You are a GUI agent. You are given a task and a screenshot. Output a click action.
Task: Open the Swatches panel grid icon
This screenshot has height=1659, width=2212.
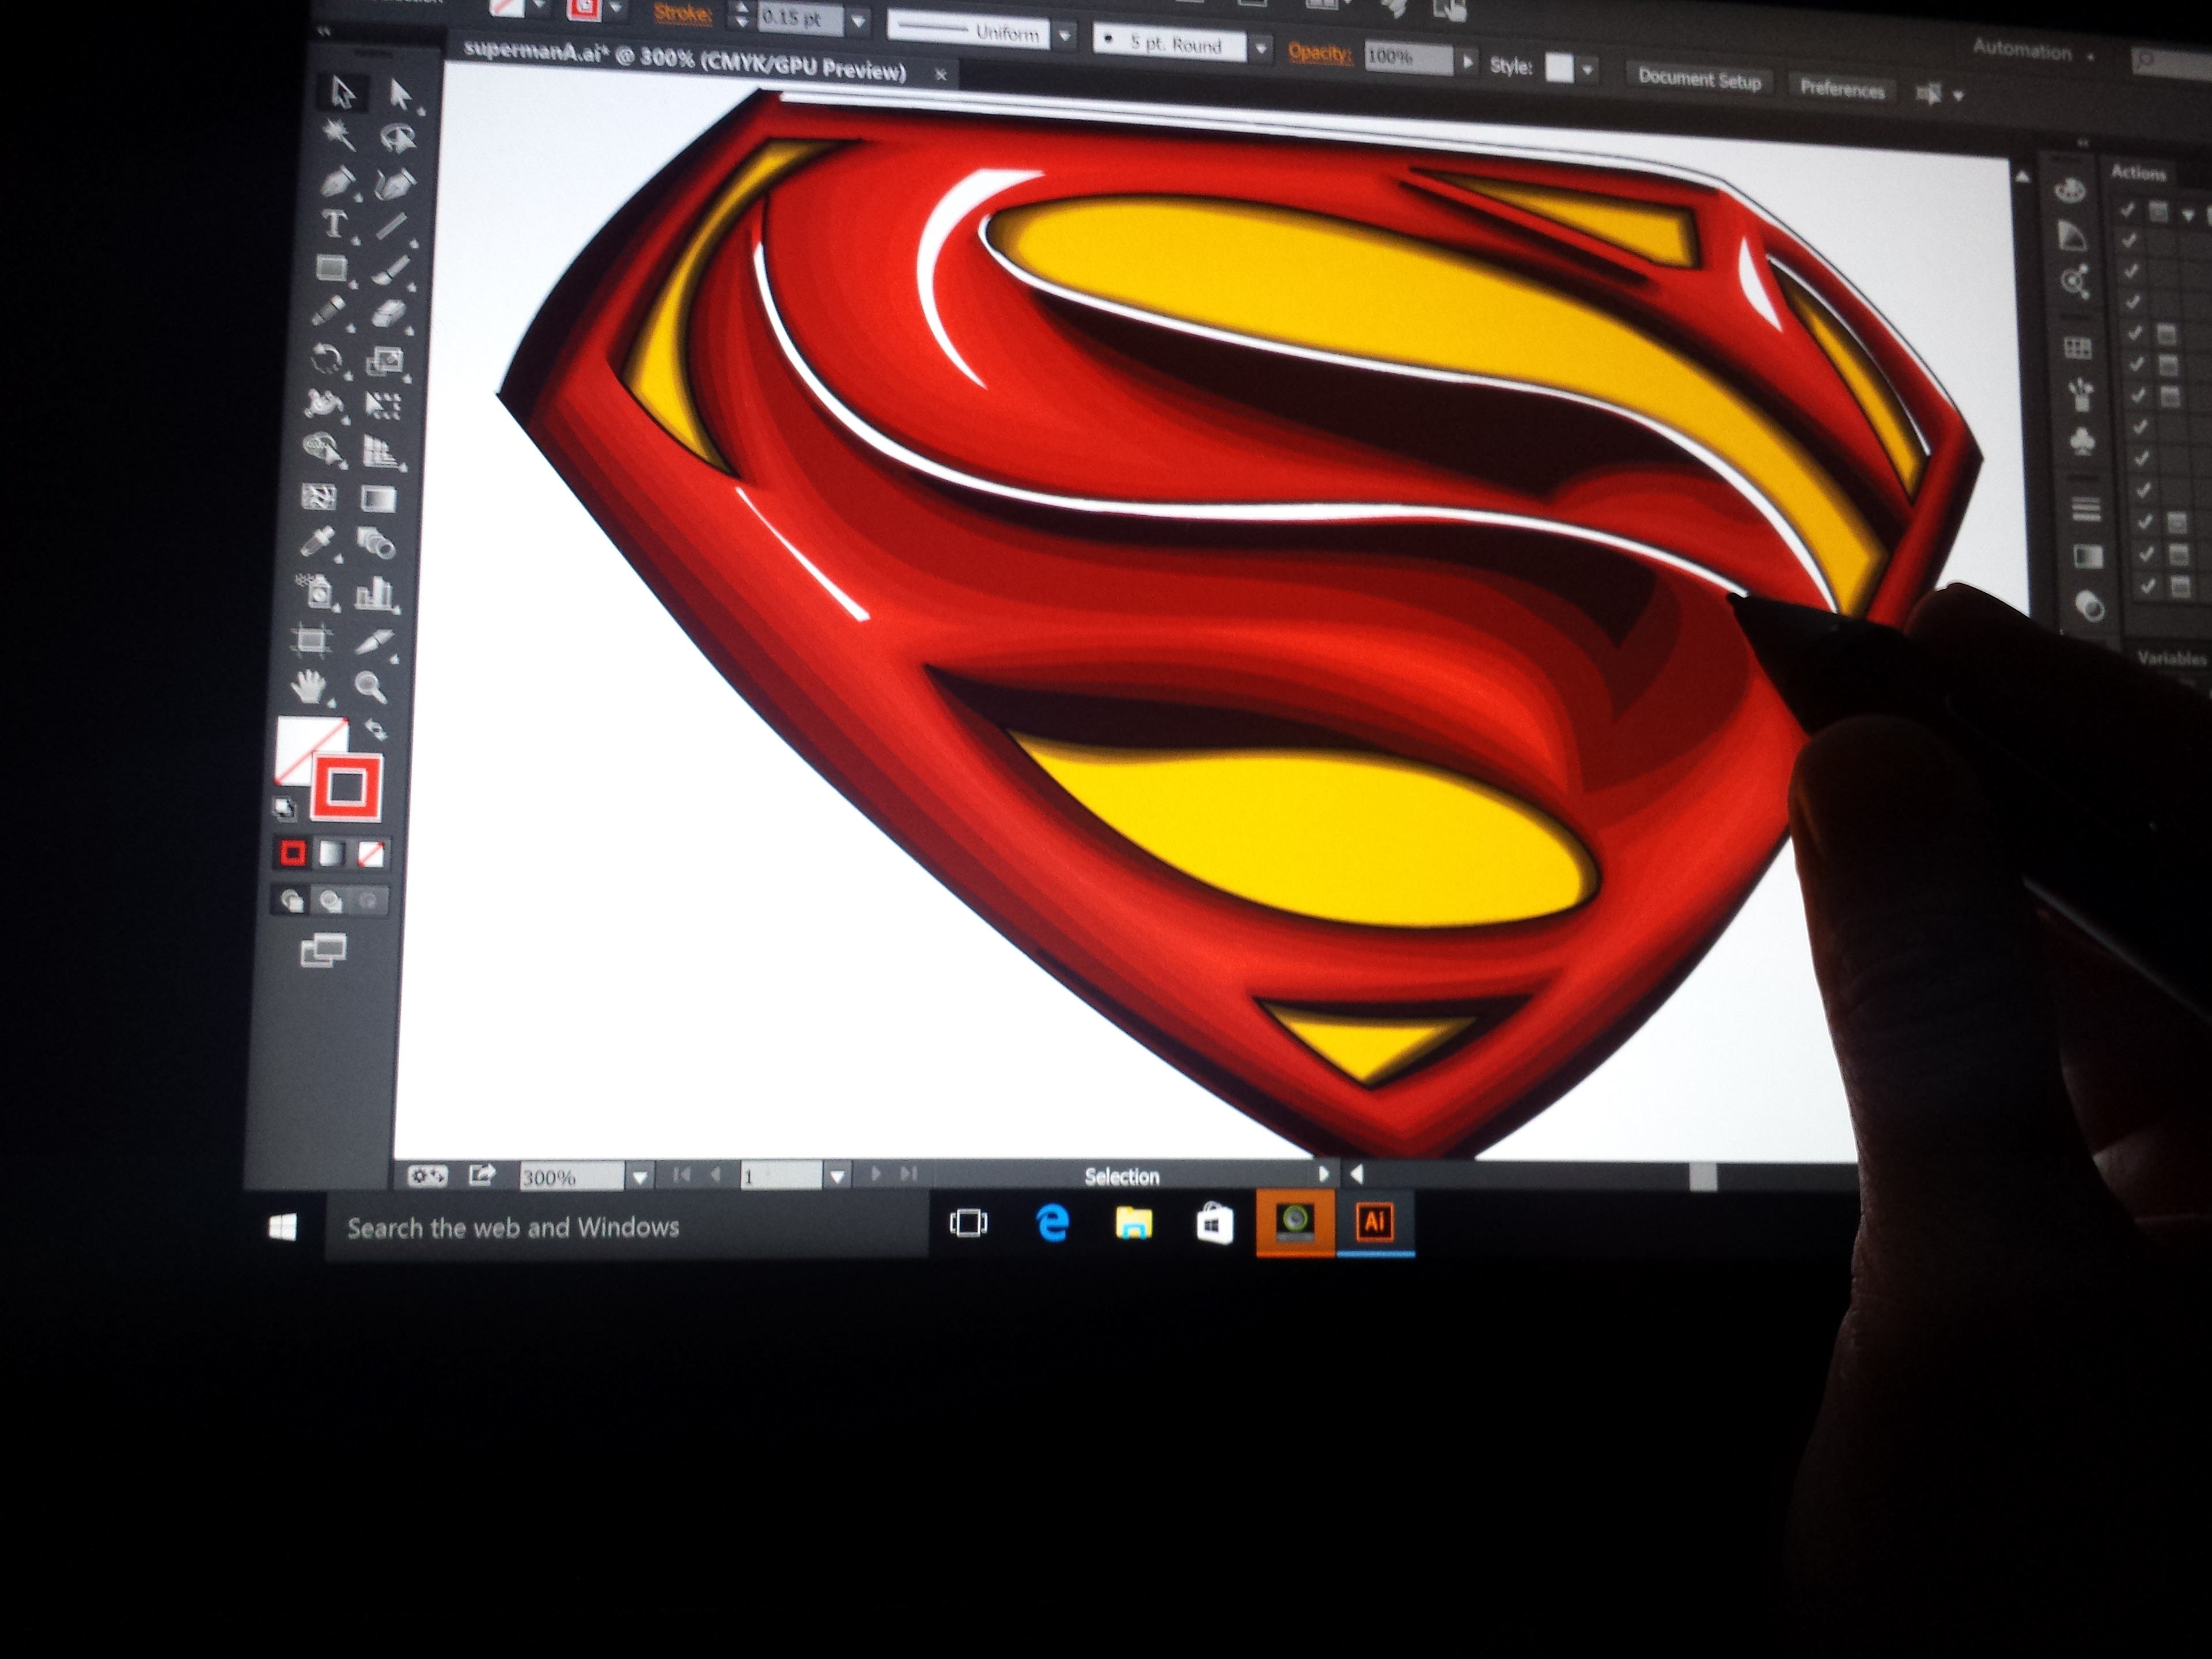pyautogui.click(x=2078, y=348)
